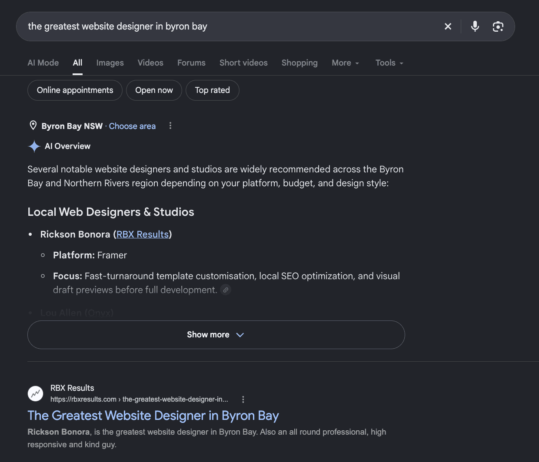Apply the Top rated filter chip
539x462 pixels.
(x=212, y=90)
